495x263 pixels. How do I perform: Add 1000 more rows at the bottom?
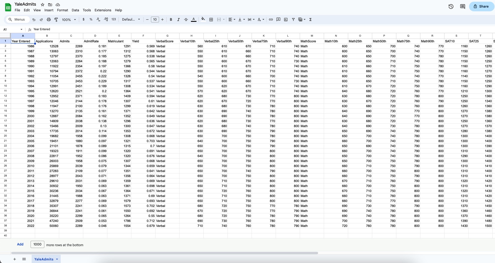(x=20, y=244)
